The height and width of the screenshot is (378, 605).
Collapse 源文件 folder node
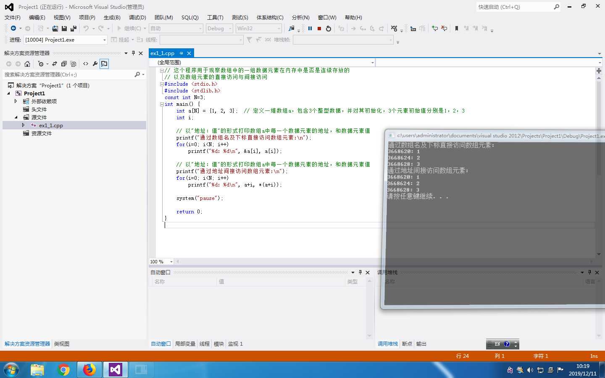(x=16, y=117)
